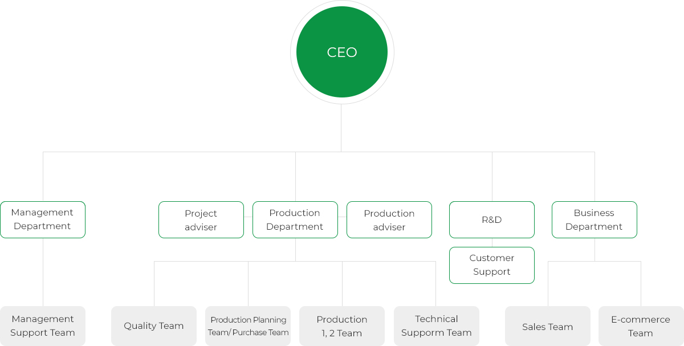Screen dimensions: 684x346
Task: Select the R&D box
Action: [492, 219]
